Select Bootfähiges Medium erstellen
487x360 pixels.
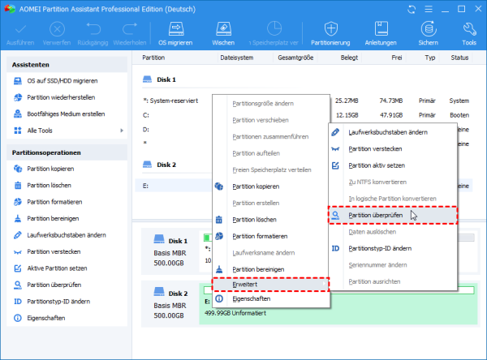pyautogui.click(x=67, y=114)
